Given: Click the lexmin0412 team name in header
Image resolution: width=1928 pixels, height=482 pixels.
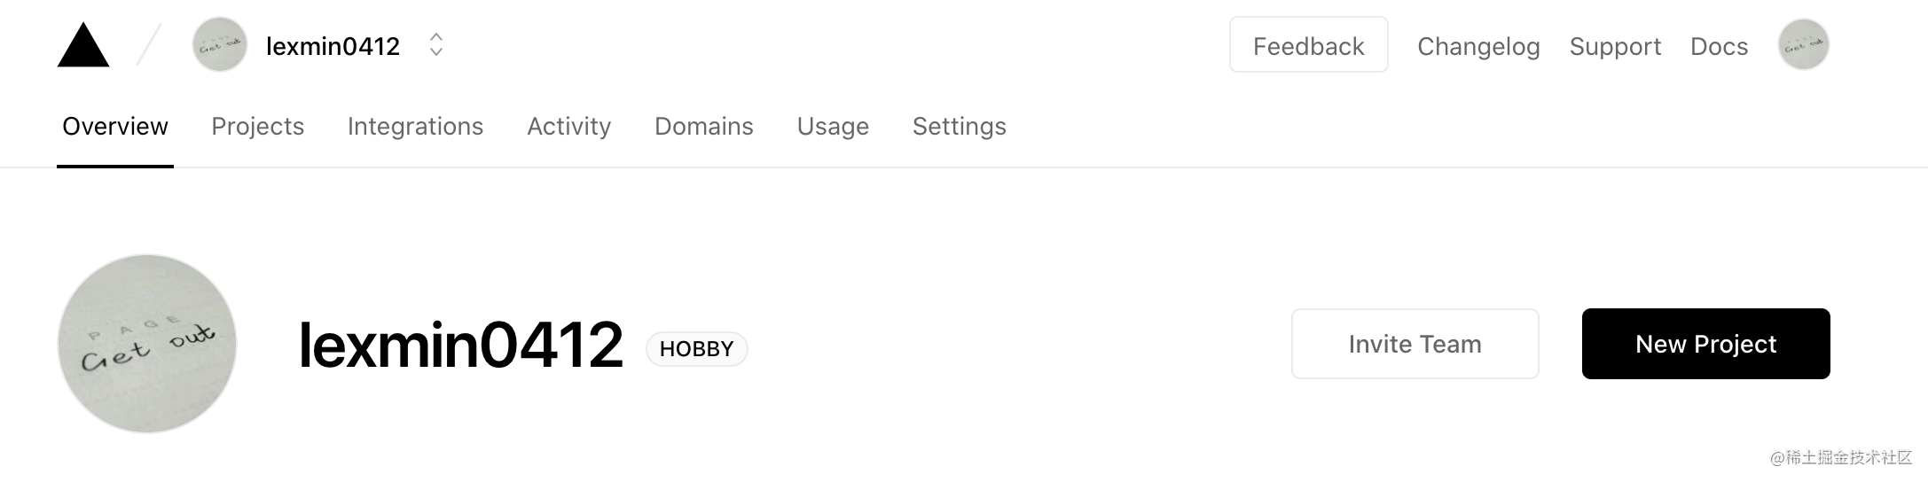Looking at the screenshot, I should tap(333, 46).
